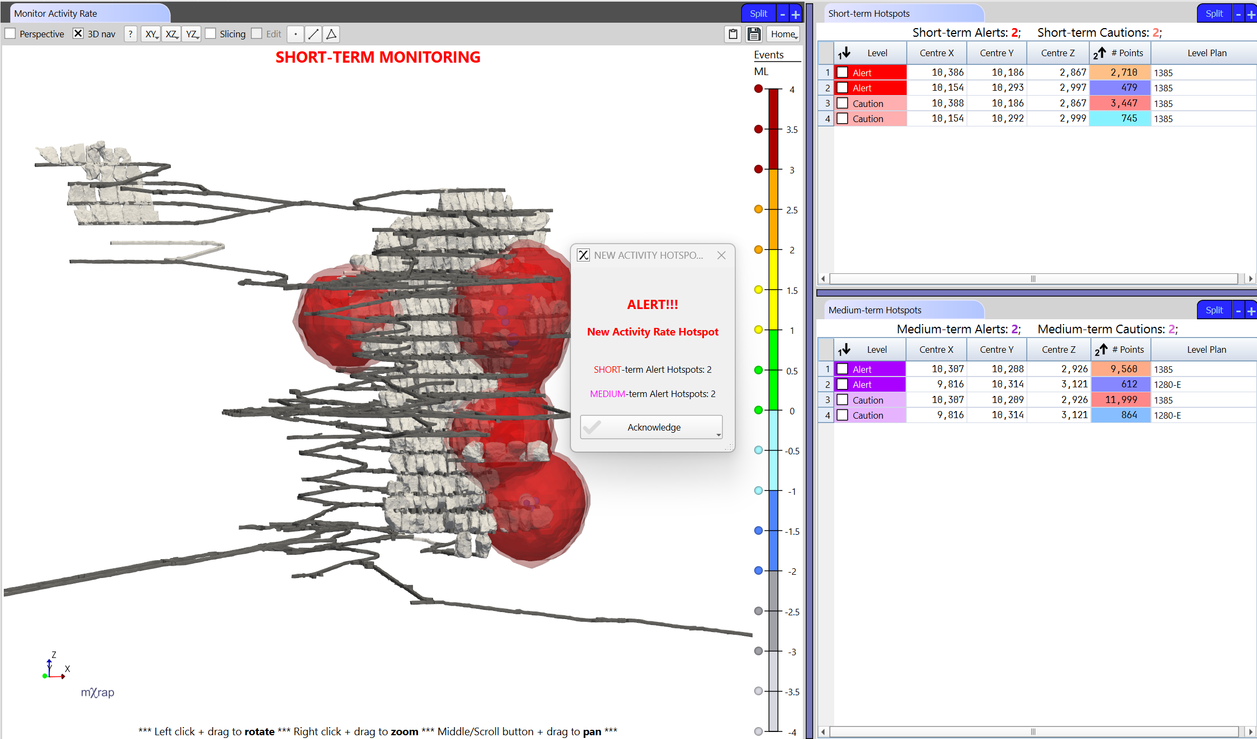Select the Short-term Hotspots tab

[x=868, y=14]
